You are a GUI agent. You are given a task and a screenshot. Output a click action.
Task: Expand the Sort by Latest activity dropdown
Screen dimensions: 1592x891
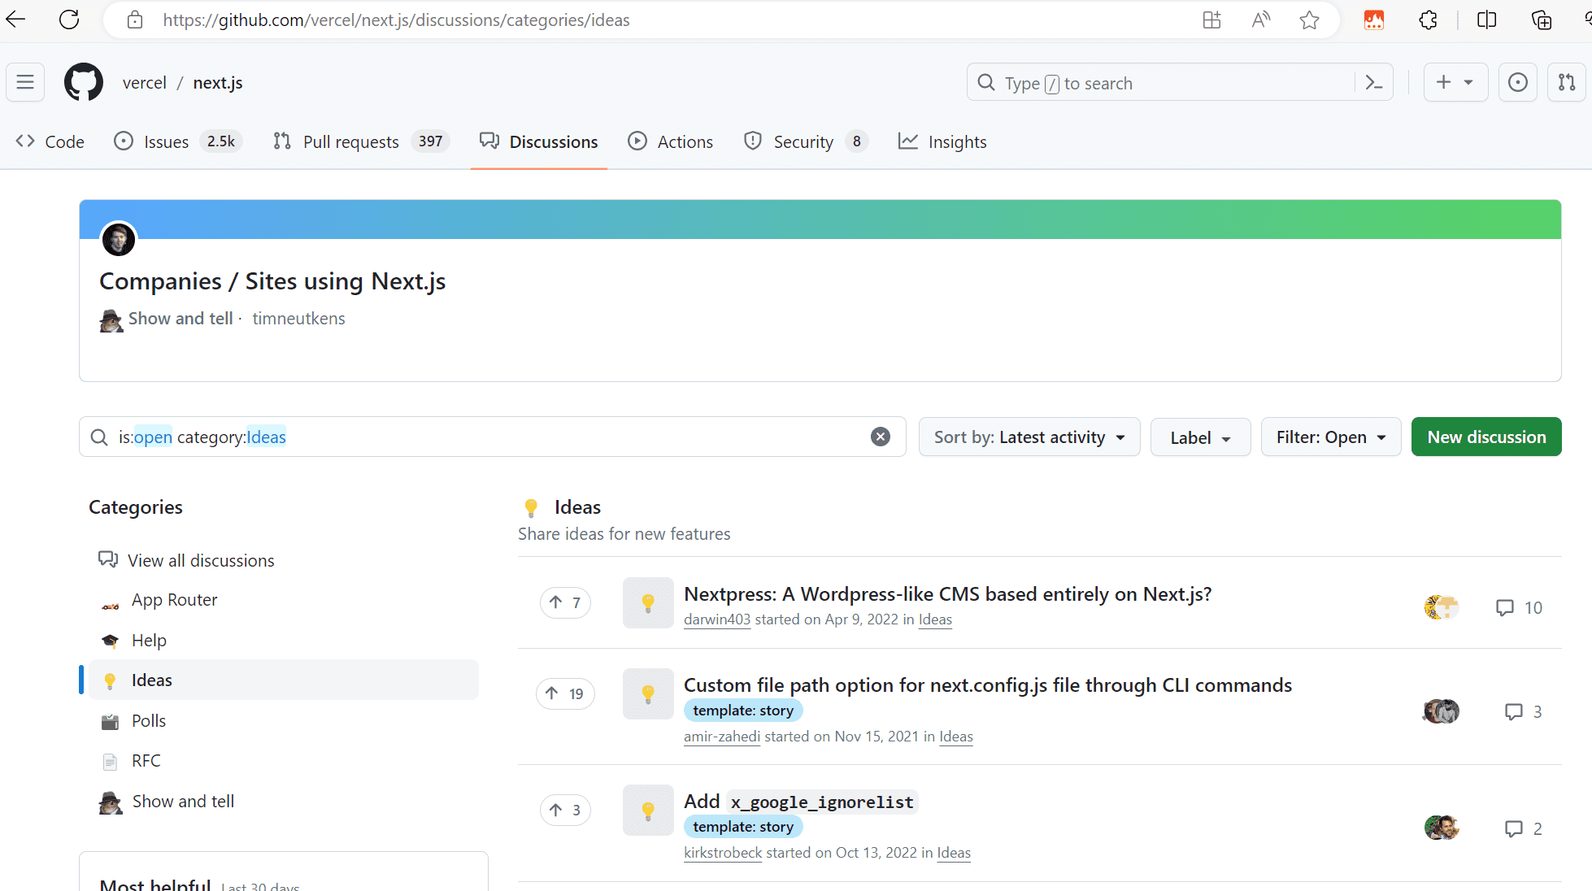coord(1029,437)
